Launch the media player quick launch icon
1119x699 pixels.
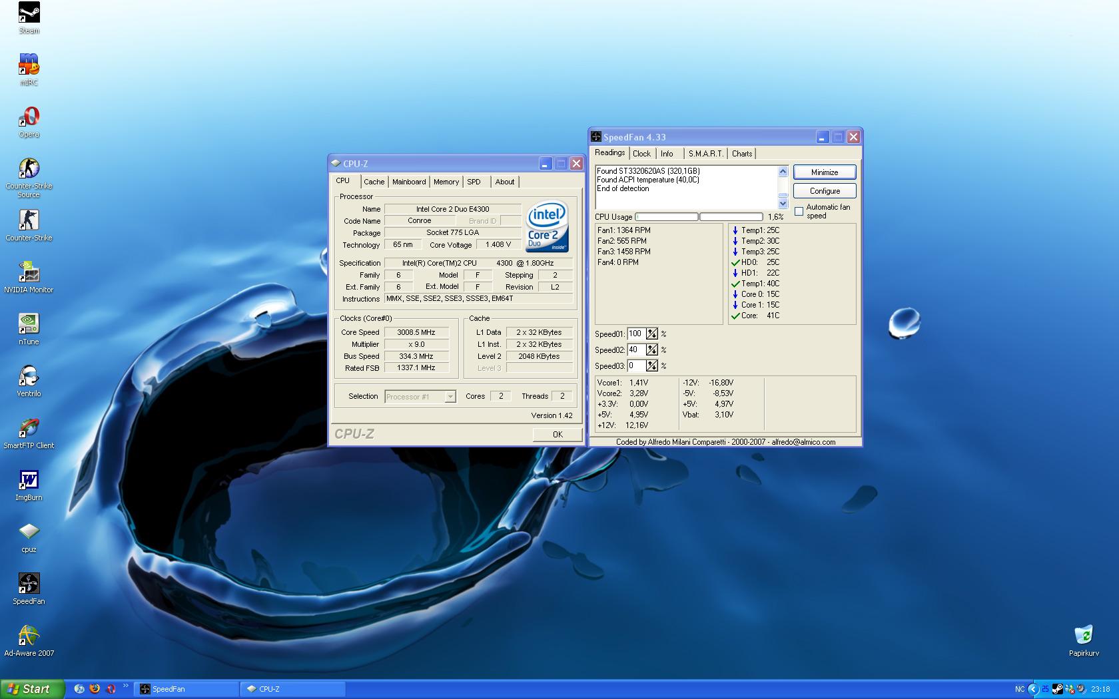click(x=79, y=689)
